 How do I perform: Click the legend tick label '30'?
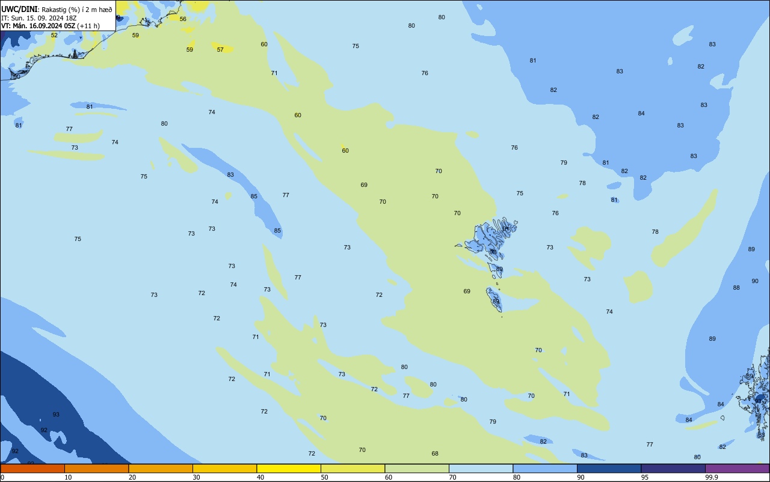[196, 477]
